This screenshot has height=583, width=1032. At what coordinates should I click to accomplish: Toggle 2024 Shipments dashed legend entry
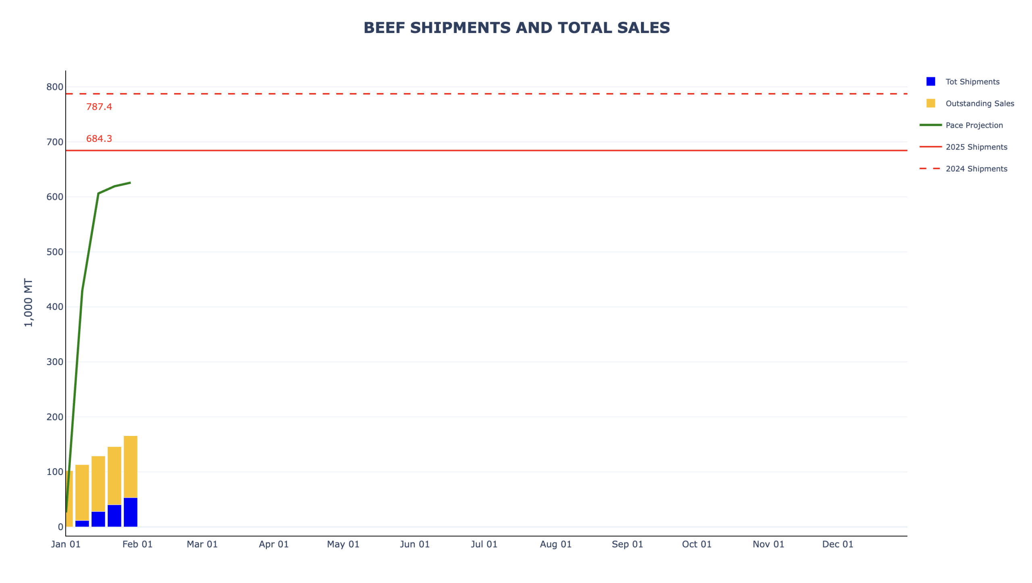pyautogui.click(x=976, y=169)
